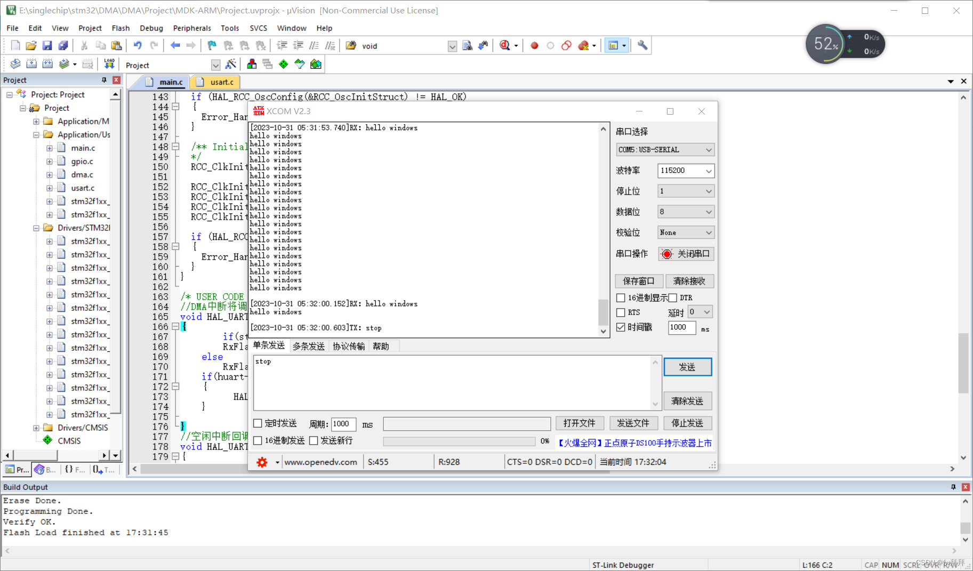Click the New file icon
Viewport: 973px width, 571px height.
point(15,46)
